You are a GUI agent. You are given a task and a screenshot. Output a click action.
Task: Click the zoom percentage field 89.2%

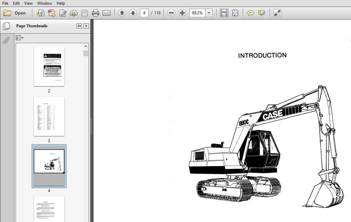(x=197, y=13)
